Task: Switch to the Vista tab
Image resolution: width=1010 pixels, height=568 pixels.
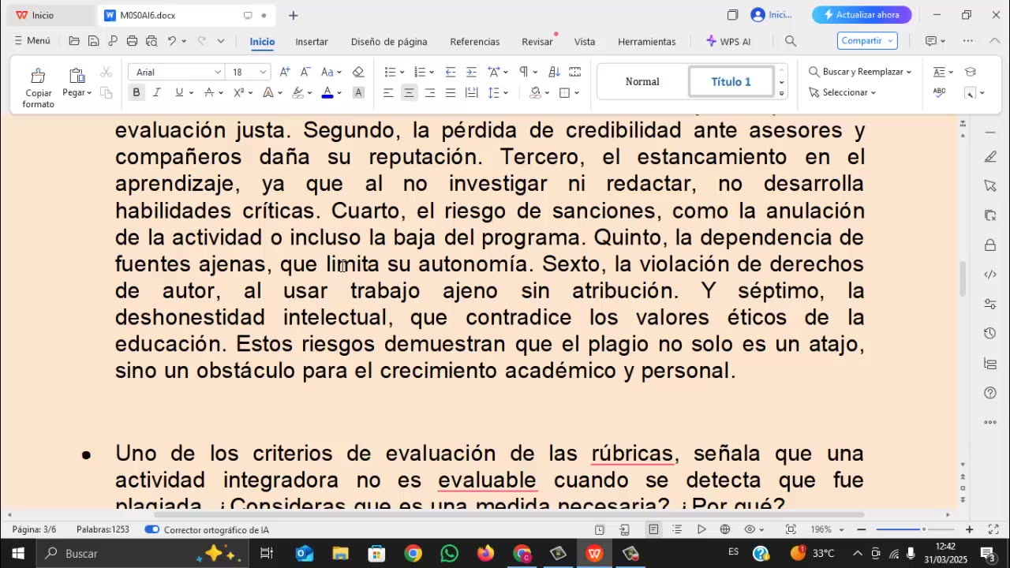Action: (585, 41)
